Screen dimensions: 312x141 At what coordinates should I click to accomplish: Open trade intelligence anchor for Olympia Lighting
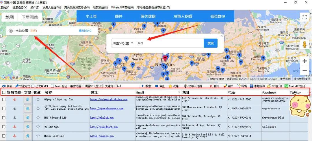(14, 99)
